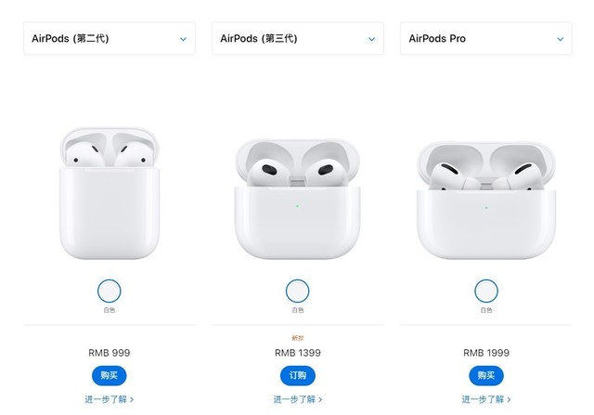Click the RMB 1399 price text
This screenshot has height=415, width=594.
[x=298, y=353]
